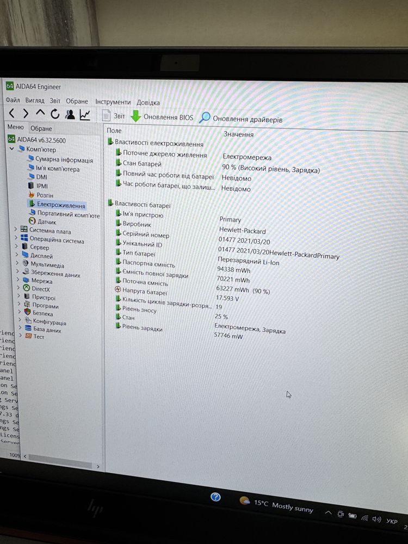Screen dimensions: 408x544
Task: Show hidden tray icons with the chevron
Action: pyautogui.click(x=327, y=513)
